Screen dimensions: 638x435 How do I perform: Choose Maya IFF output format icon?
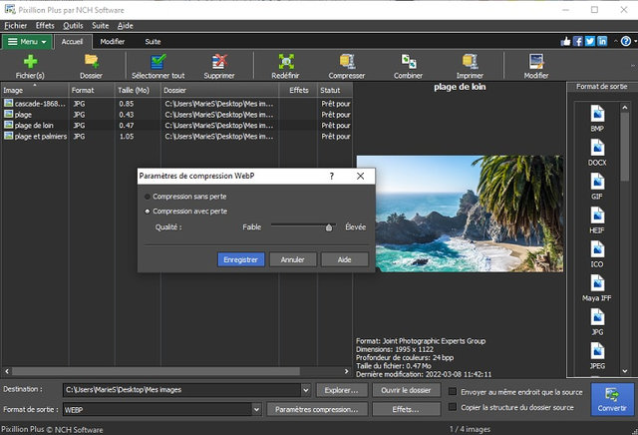point(597,288)
